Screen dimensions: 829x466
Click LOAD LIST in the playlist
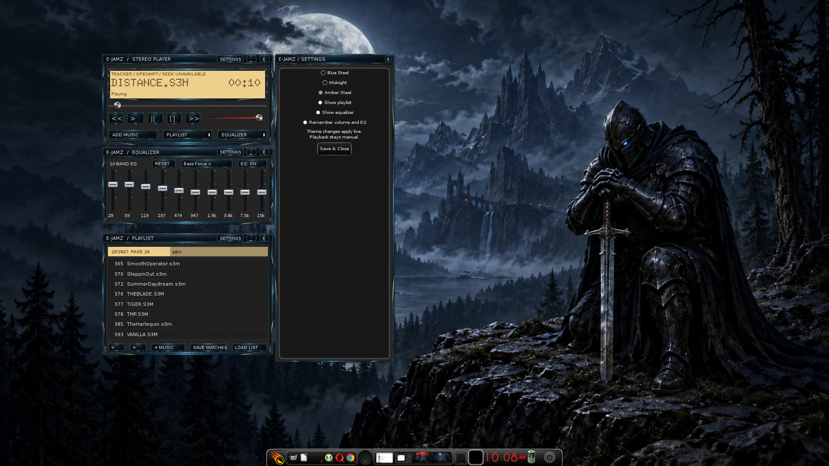tap(249, 348)
